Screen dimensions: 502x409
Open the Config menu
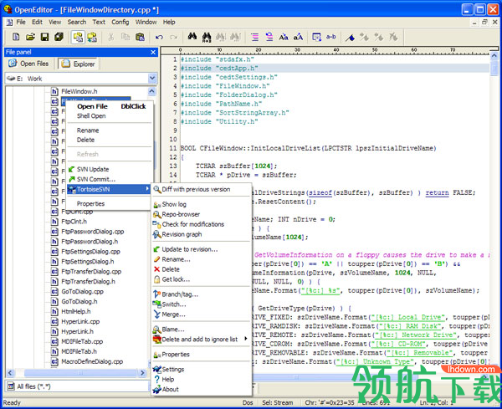pyautogui.click(x=120, y=22)
